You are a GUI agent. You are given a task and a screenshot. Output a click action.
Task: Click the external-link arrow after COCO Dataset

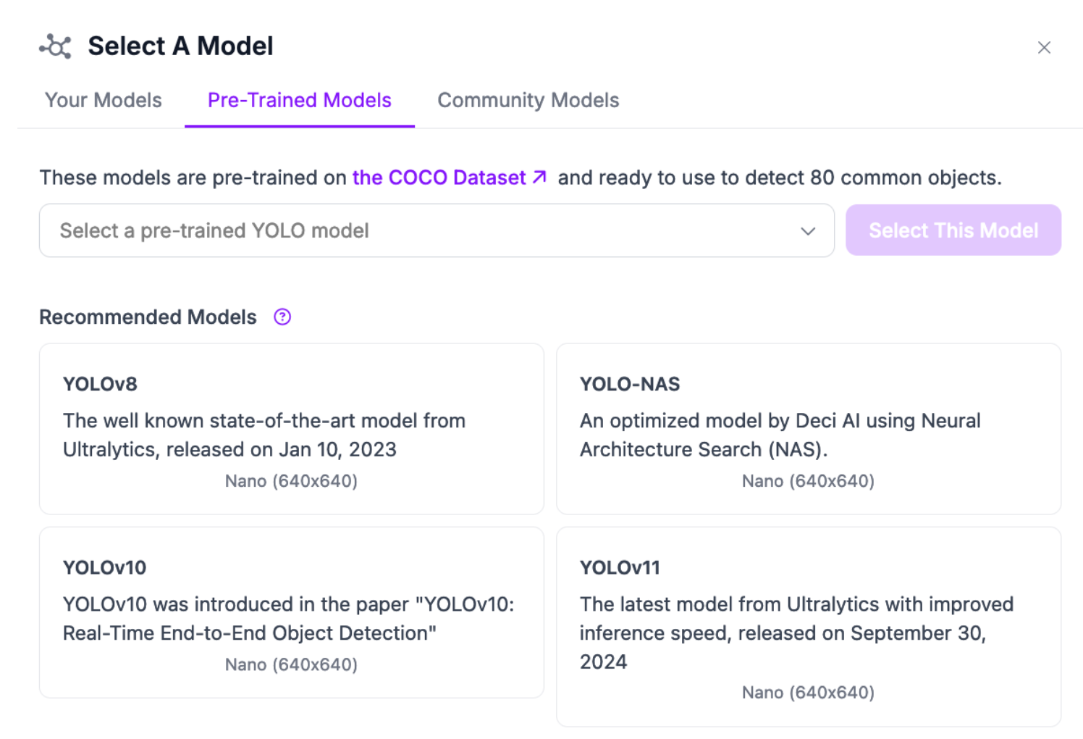point(539,177)
